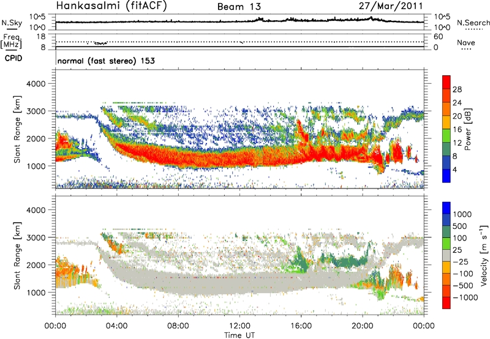The image size is (490, 339).
Task: Click the 16:00 time axis tick label
Action: [x=301, y=326]
